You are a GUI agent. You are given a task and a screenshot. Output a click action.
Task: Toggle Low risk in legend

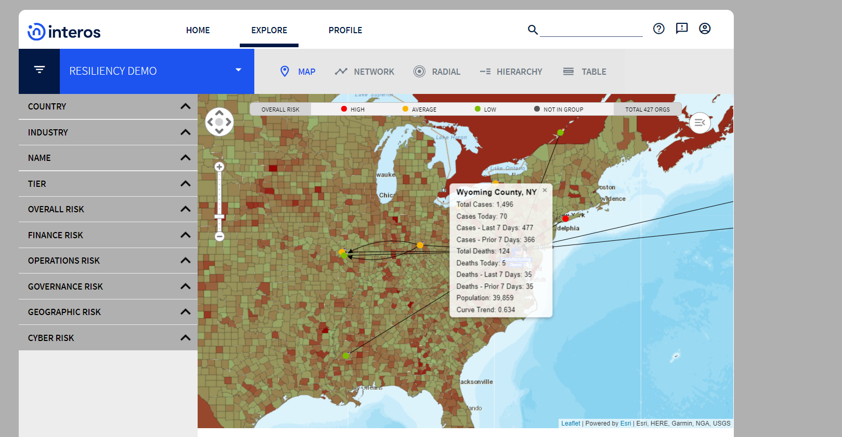pos(485,110)
